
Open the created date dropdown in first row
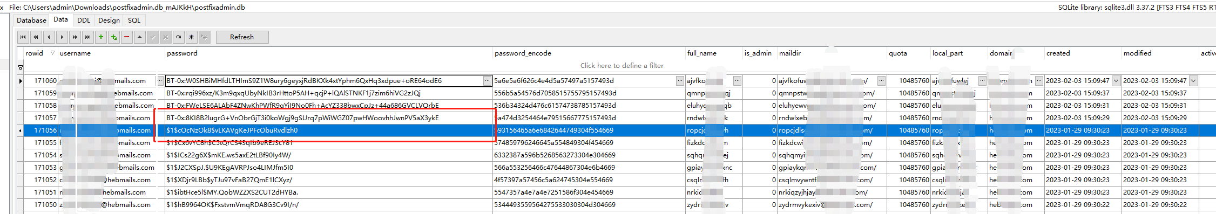1116,81
